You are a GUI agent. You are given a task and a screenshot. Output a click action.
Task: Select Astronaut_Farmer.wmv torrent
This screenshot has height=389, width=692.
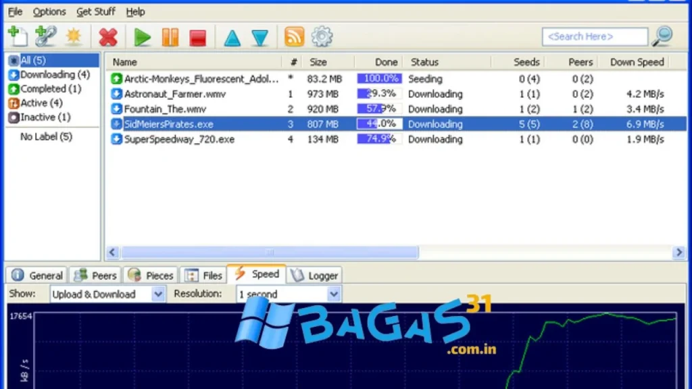pyautogui.click(x=175, y=94)
